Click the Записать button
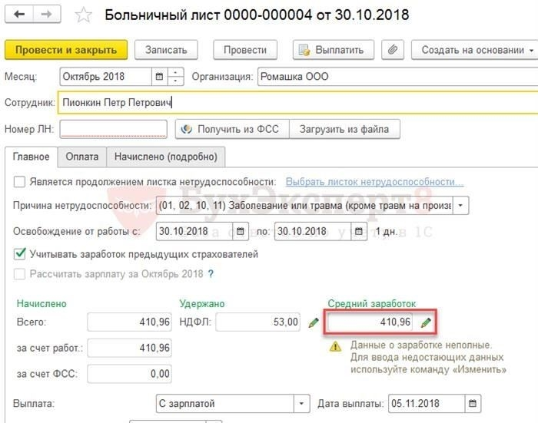538x423 pixels. point(166,50)
